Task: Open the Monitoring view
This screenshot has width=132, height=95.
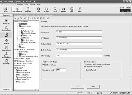Action: [x=28, y=10]
